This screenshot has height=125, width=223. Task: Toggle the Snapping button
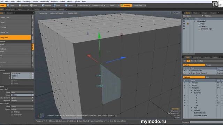coord(126,6)
